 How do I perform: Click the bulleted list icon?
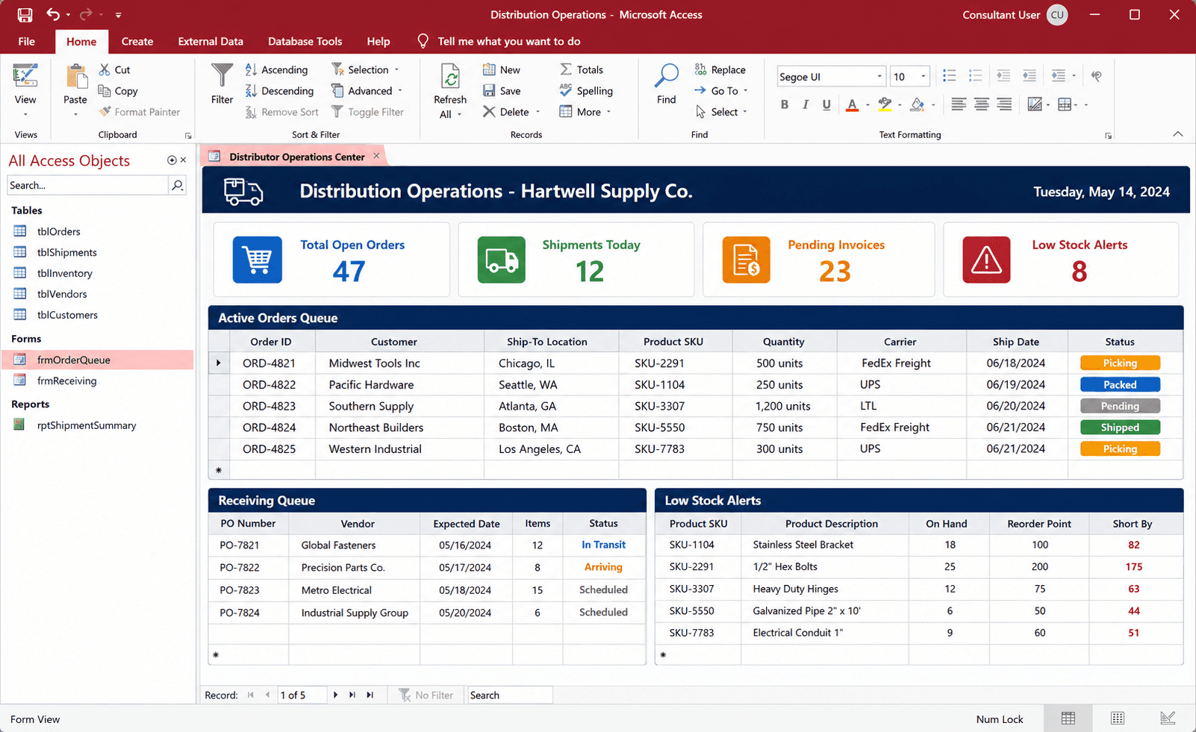point(950,75)
